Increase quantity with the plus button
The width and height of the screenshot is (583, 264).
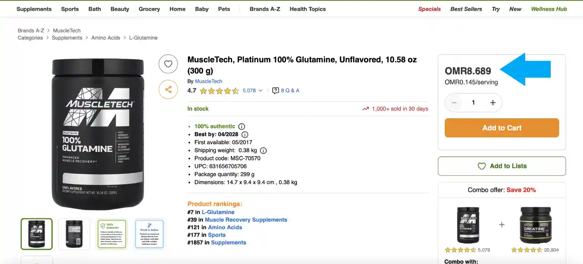tap(493, 103)
